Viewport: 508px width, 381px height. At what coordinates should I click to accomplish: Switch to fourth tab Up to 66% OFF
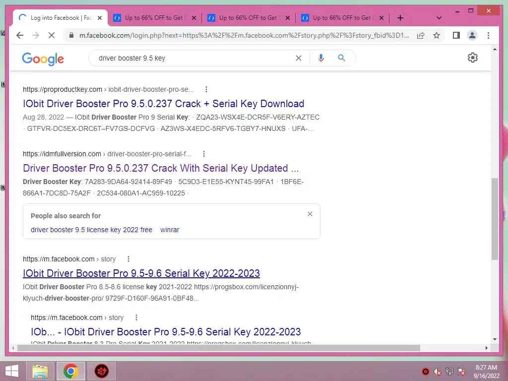[x=342, y=18]
